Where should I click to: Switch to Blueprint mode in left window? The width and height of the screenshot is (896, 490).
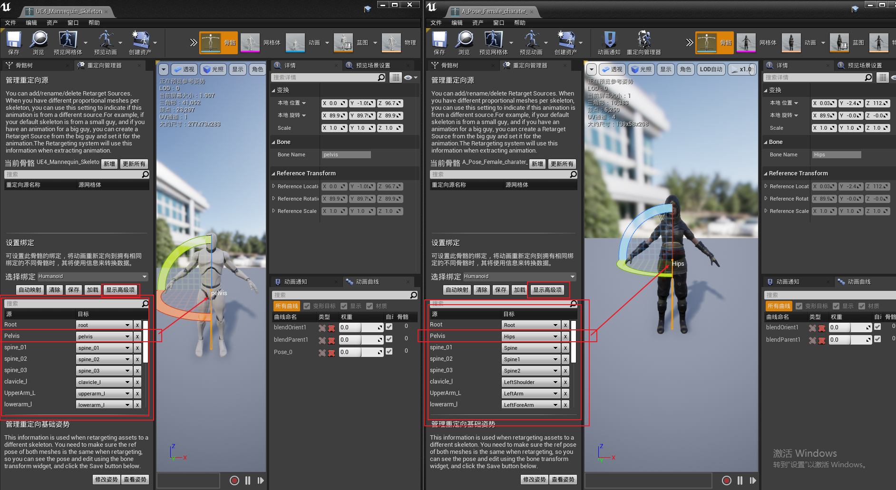click(343, 43)
